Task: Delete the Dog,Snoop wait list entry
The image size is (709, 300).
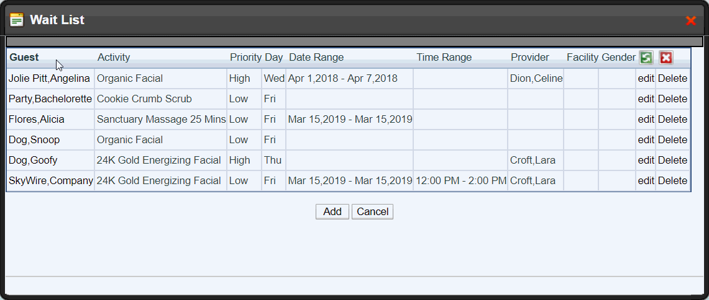Action: (672, 140)
